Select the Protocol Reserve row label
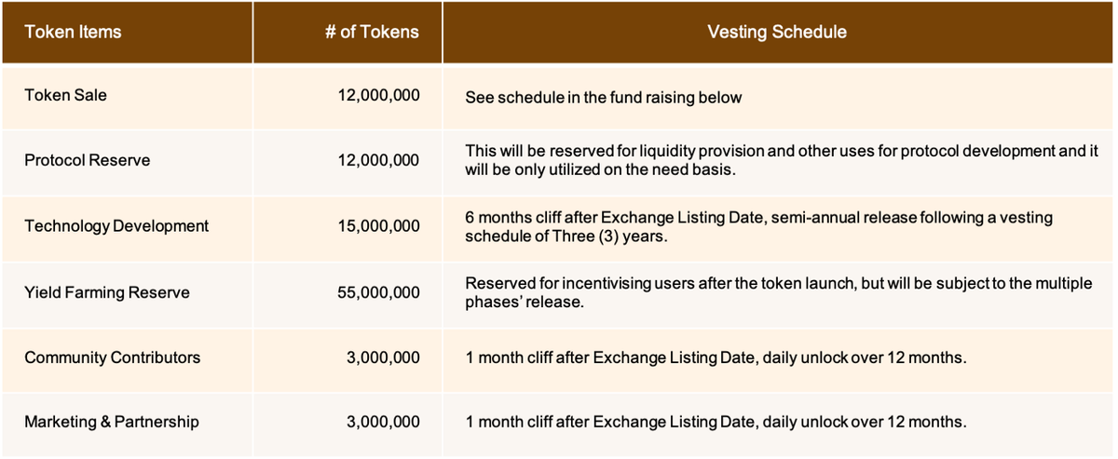The image size is (1118, 459). point(87,160)
